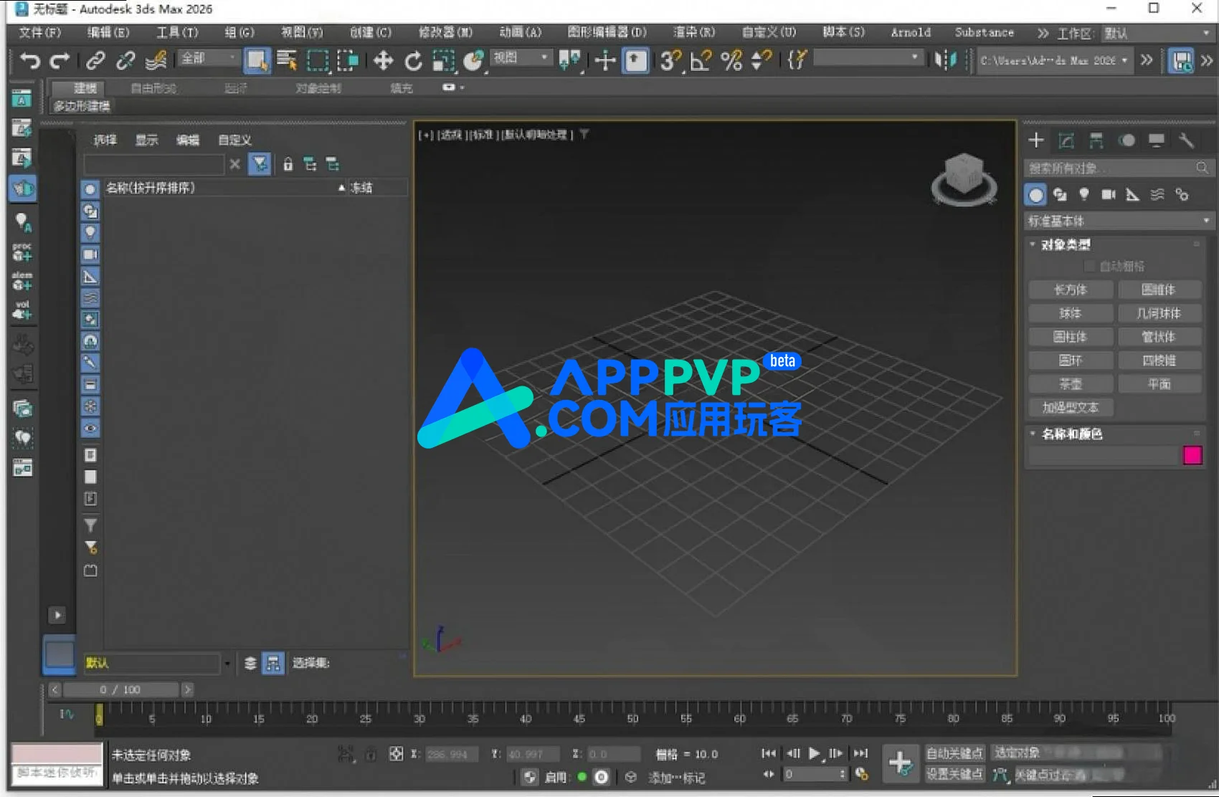Open the Modify panel in command panel
Image resolution: width=1219 pixels, height=797 pixels.
click(1066, 140)
